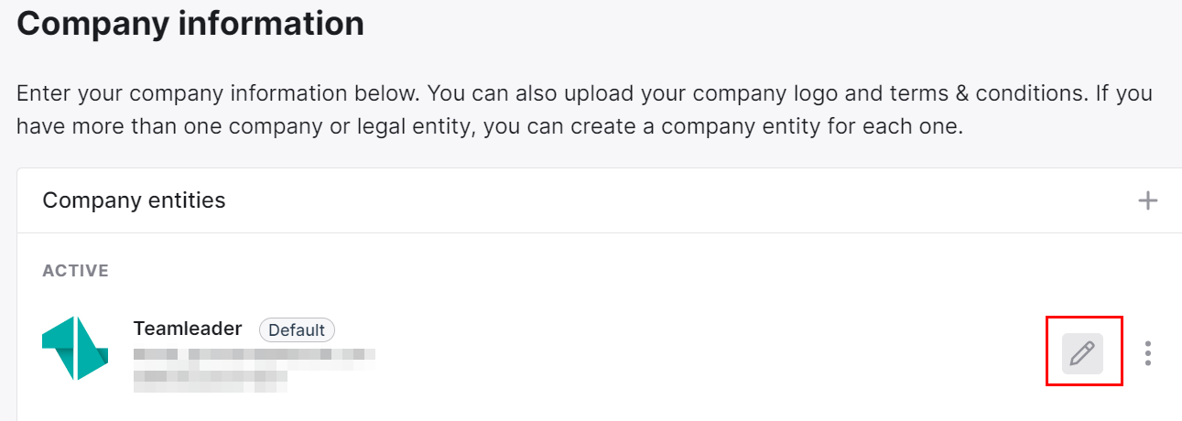The height and width of the screenshot is (421, 1182).
Task: Select the ACTIVE group label
Action: [x=76, y=271]
